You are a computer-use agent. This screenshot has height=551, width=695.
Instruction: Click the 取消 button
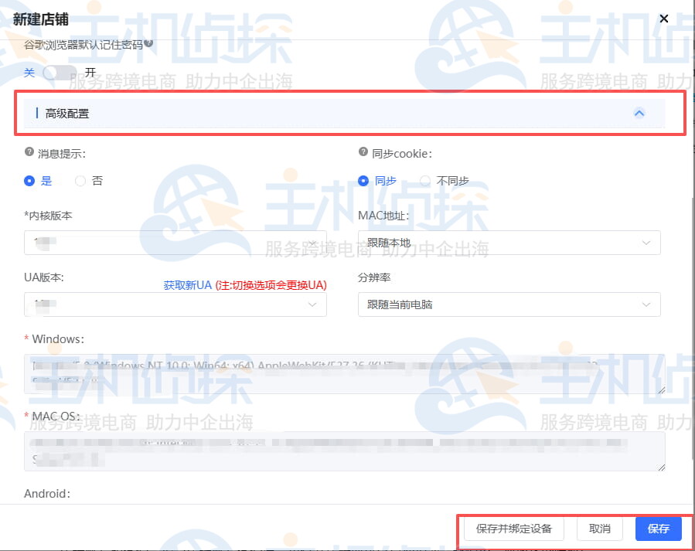[599, 529]
